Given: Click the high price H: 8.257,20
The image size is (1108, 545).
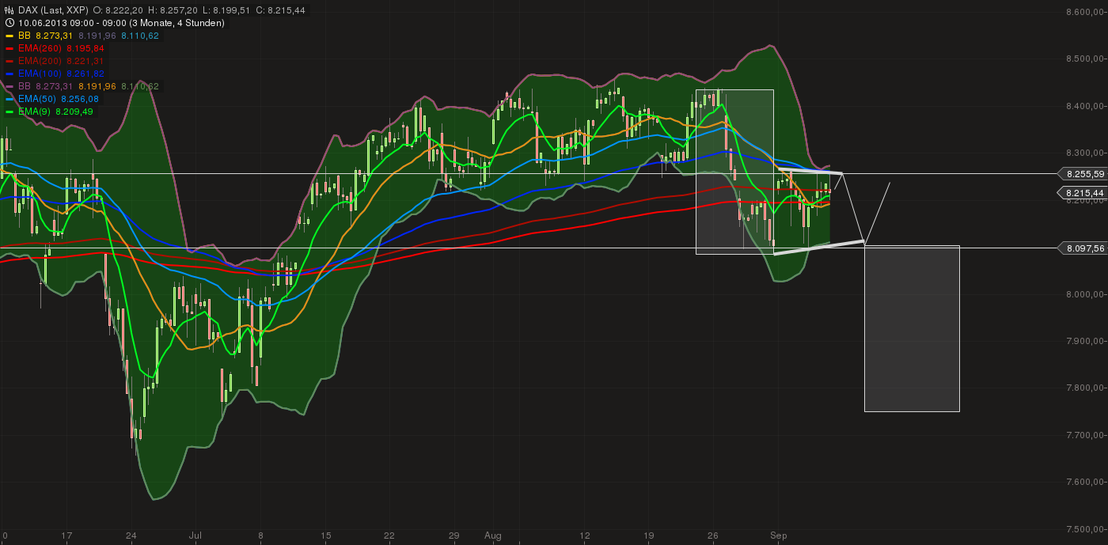Looking at the screenshot, I should tap(173, 10).
